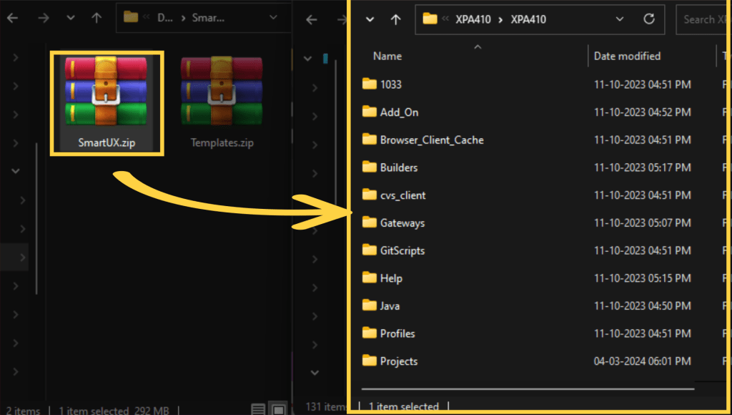The width and height of the screenshot is (732, 415).
Task: Expand the chevron between the XPA410 breadcrumbs
Action: point(501,19)
